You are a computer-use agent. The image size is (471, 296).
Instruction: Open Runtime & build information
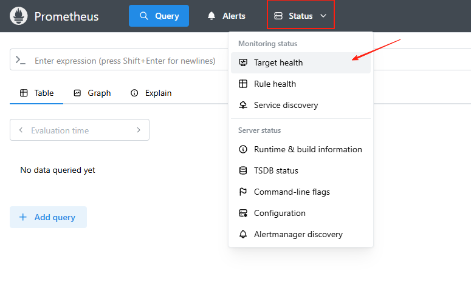click(301, 149)
